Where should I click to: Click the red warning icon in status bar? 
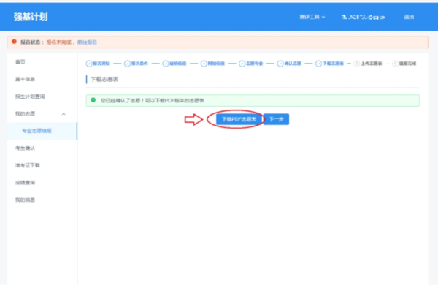(15, 42)
